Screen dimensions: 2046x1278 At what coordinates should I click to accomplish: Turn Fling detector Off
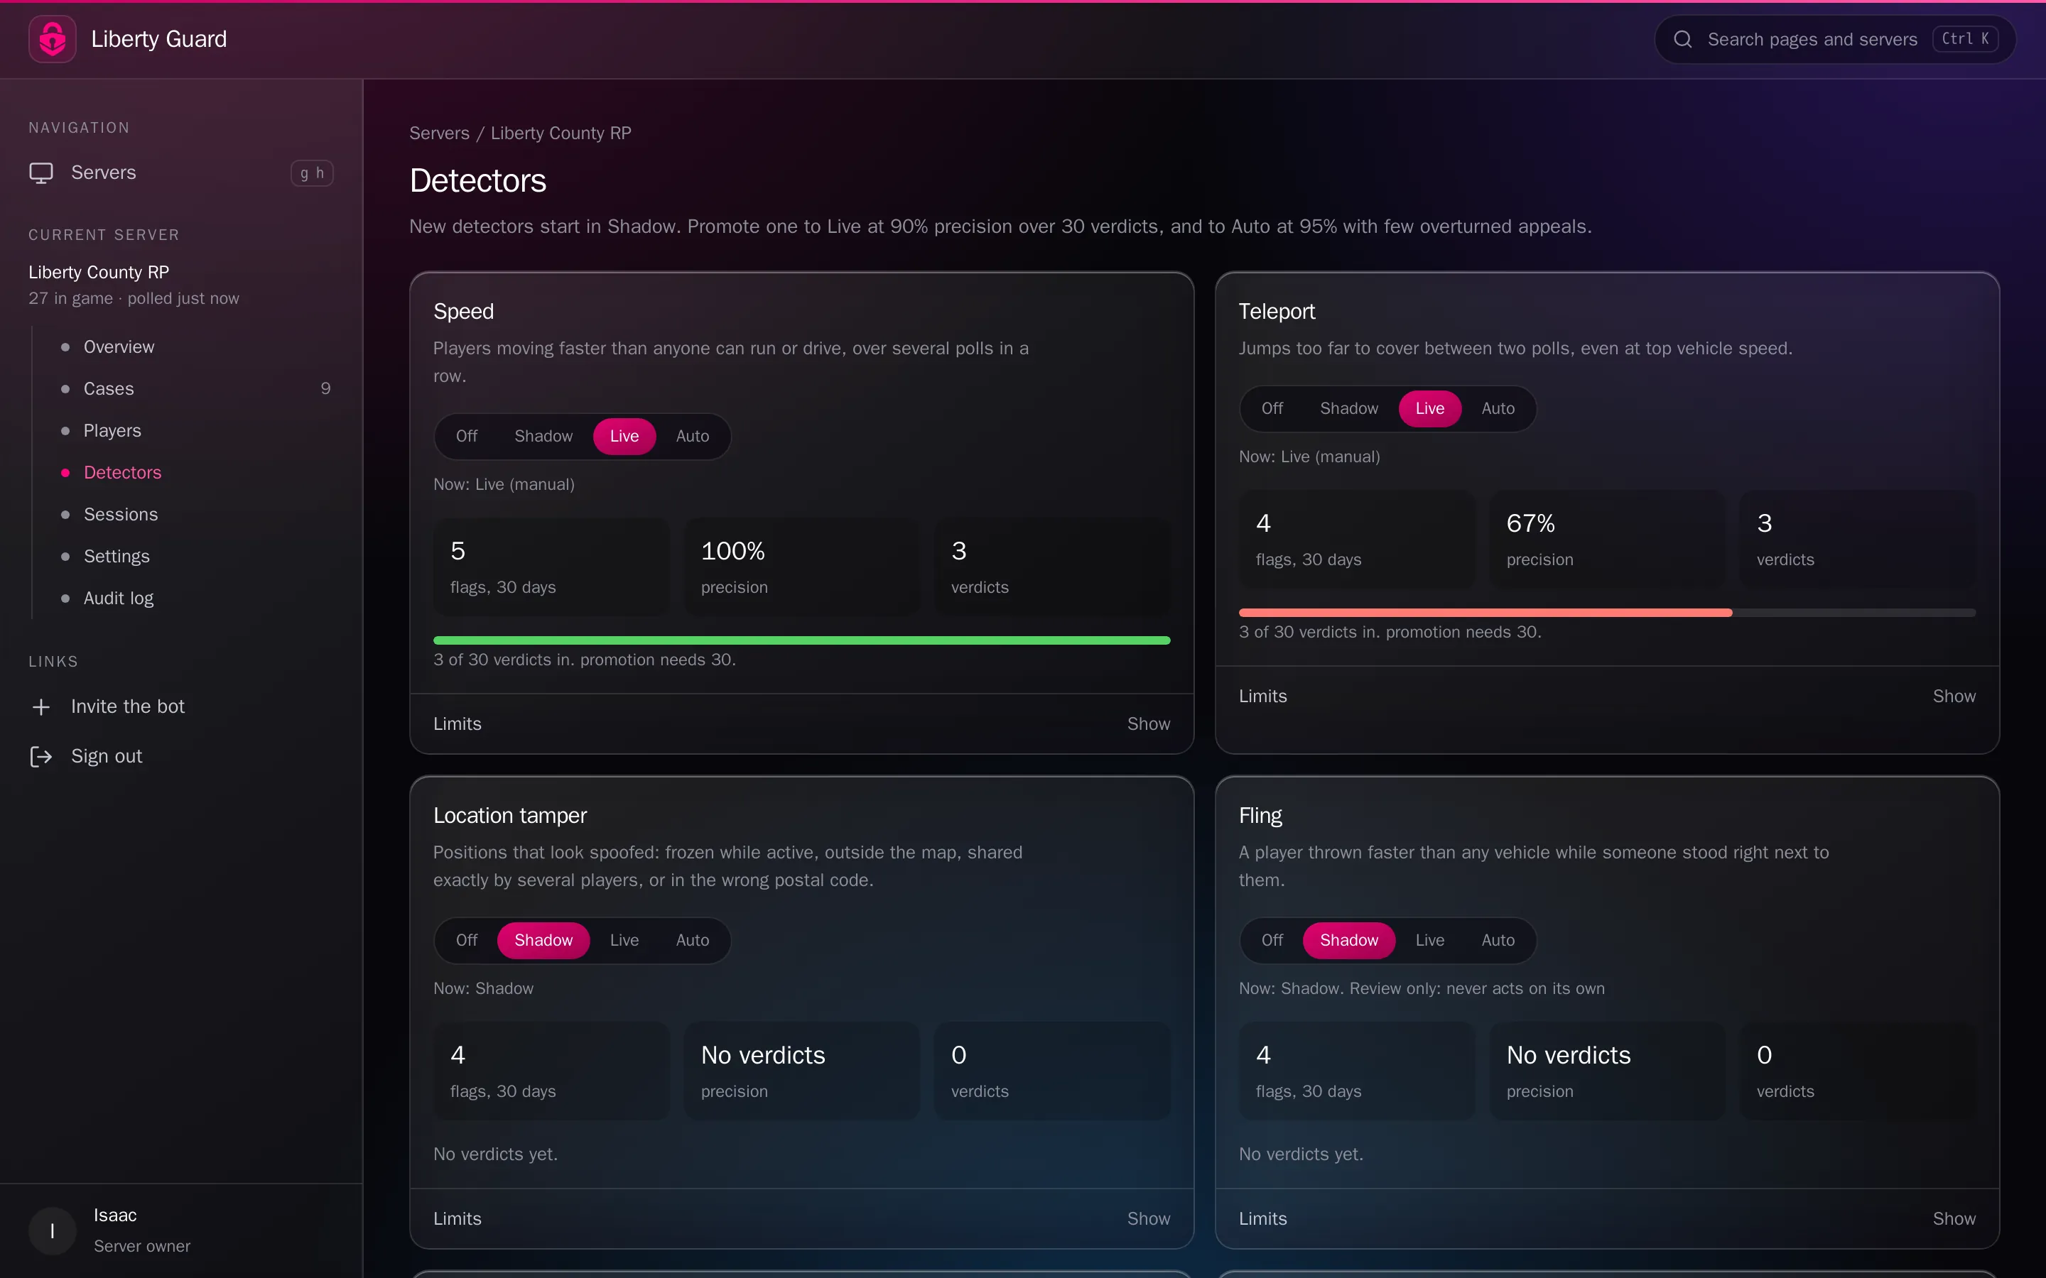point(1272,940)
